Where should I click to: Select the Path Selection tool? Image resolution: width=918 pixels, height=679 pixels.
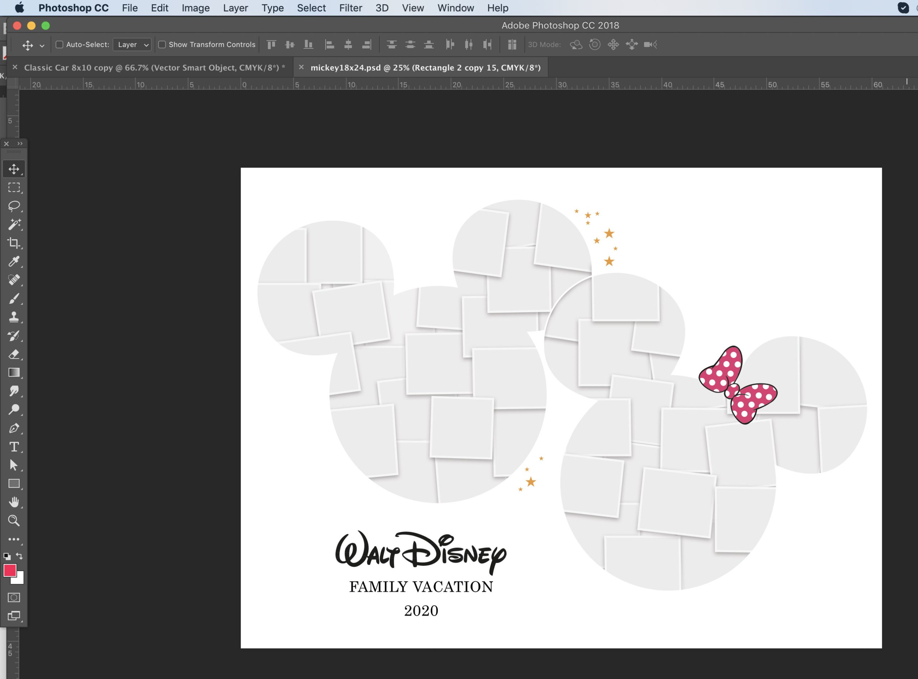point(14,465)
